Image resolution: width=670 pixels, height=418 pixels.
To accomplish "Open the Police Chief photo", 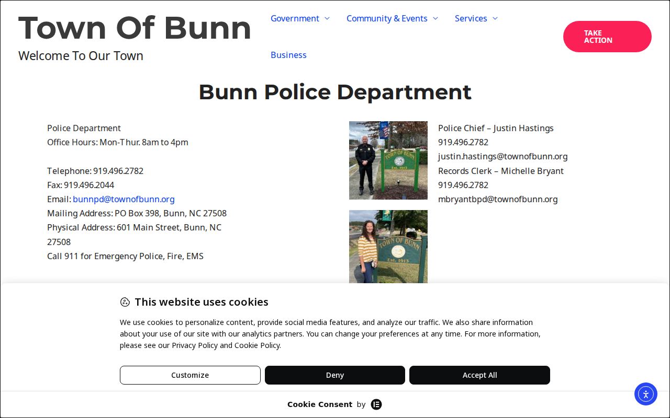I will (388, 160).
